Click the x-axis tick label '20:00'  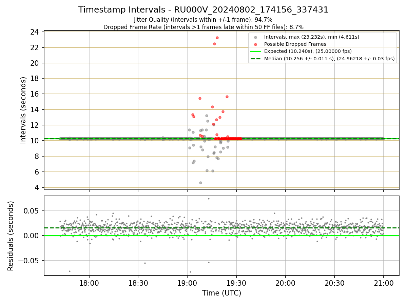pos(285,283)
